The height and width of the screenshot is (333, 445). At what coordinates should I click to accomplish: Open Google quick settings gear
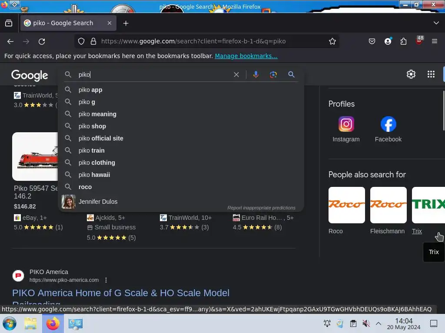click(411, 74)
